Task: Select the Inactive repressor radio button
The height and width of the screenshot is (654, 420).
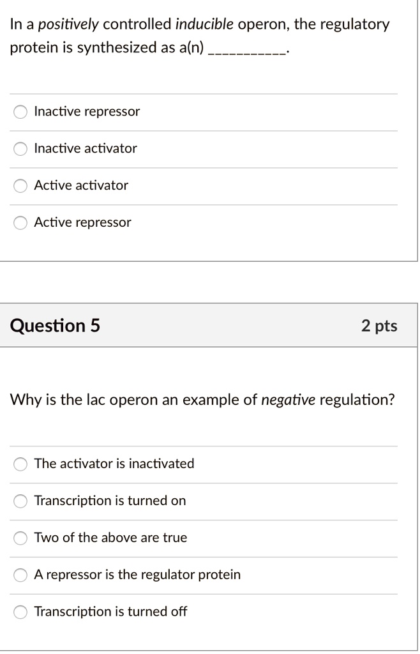Action: coord(19,111)
